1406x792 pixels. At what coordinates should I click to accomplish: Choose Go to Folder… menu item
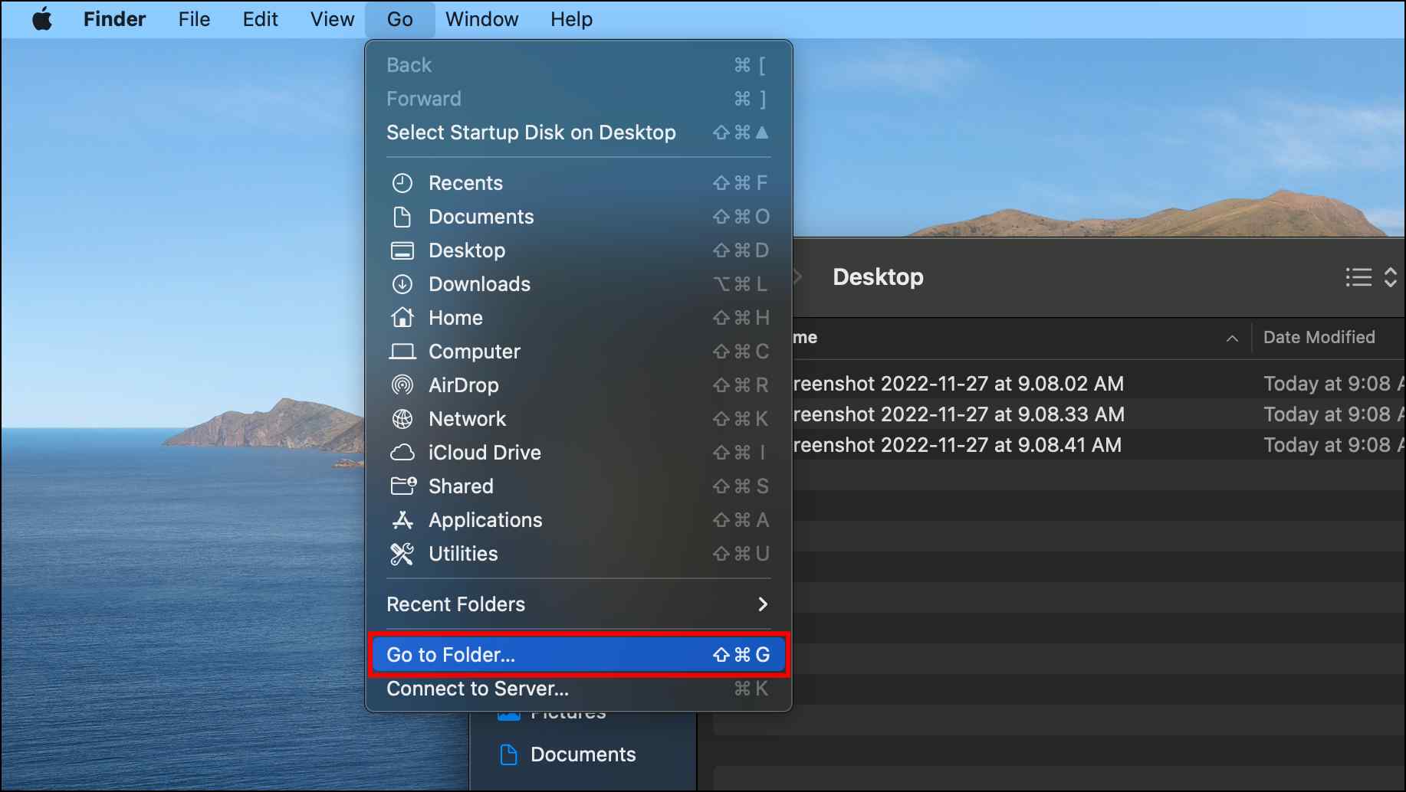click(x=579, y=655)
